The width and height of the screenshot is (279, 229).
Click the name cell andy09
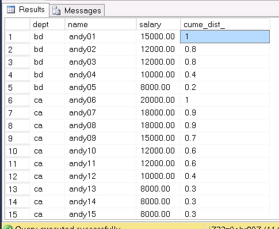coord(101,138)
